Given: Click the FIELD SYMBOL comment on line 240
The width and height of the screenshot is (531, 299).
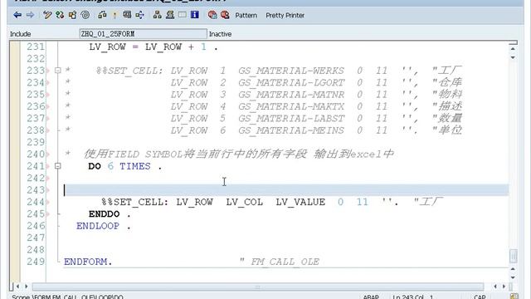Looking at the screenshot, I should tap(239, 154).
